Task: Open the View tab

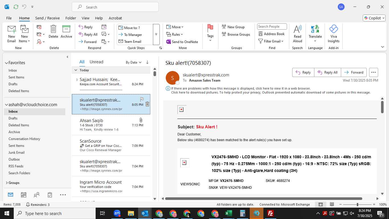Action: (85, 18)
